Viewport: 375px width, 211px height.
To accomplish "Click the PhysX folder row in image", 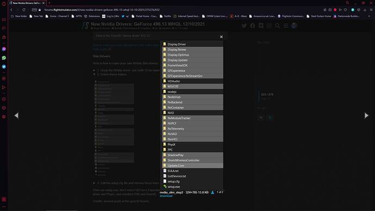I will (x=192, y=145).
